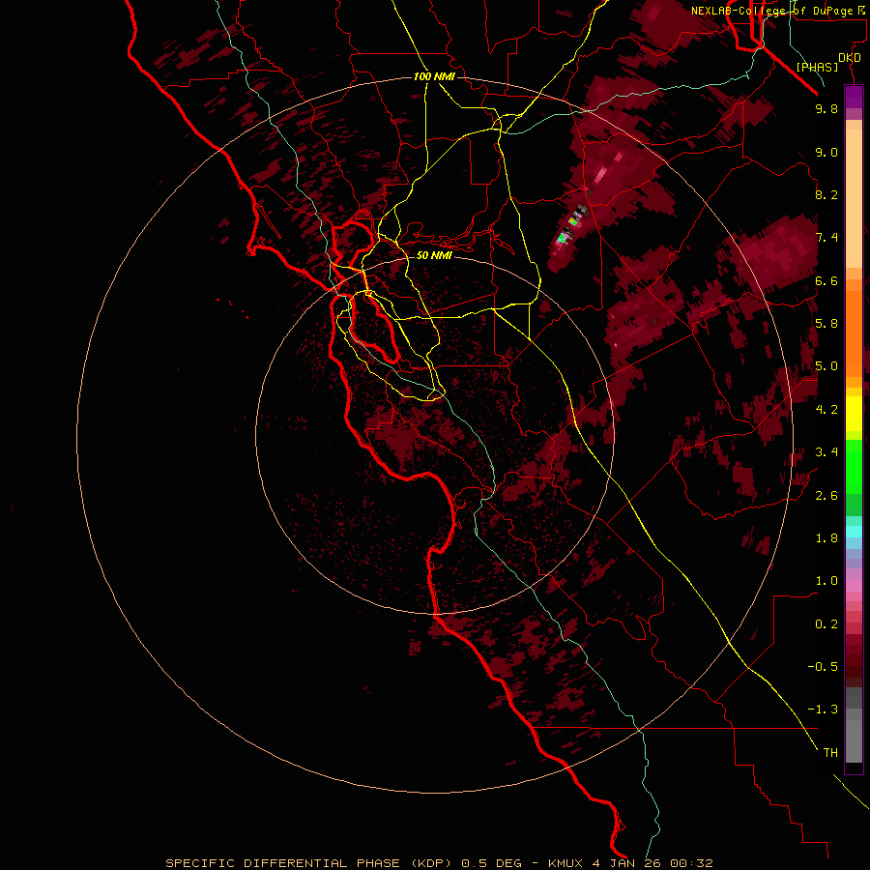The height and width of the screenshot is (870, 870).
Task: Click the NEXLAB-College of DuPage credit text
Action: click(x=780, y=11)
